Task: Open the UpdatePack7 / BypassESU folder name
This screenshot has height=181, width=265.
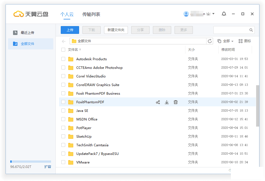Action: click(x=97, y=154)
